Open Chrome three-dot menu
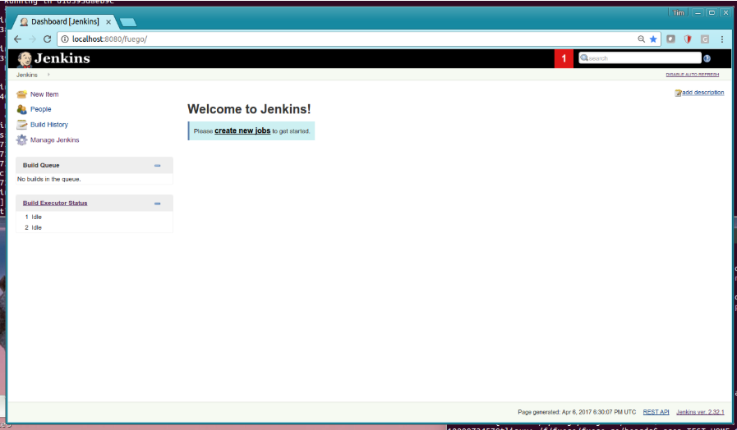The height and width of the screenshot is (430, 737). tap(722, 39)
